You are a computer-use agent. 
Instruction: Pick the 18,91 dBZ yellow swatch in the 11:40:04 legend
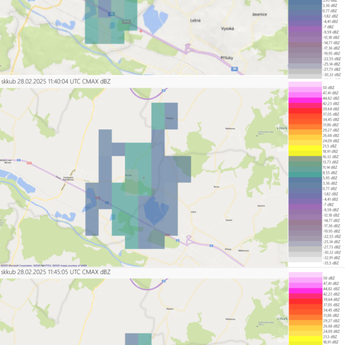pyautogui.click(x=305, y=148)
